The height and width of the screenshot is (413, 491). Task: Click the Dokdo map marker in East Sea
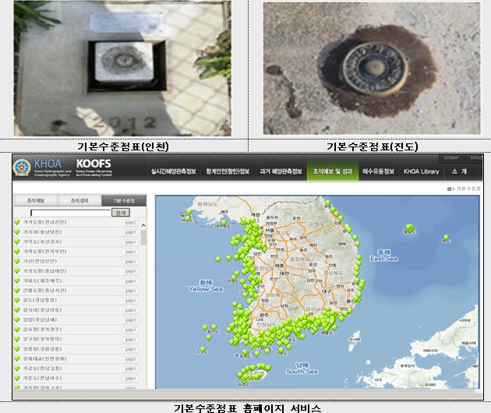point(446,238)
